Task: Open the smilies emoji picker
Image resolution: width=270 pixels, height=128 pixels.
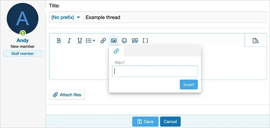Action: (124, 41)
